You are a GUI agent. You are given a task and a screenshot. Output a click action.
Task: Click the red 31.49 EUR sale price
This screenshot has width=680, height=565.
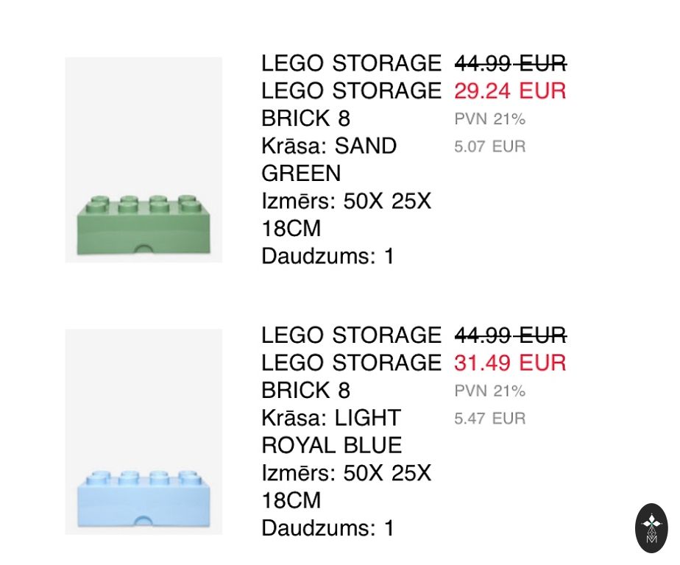510,363
